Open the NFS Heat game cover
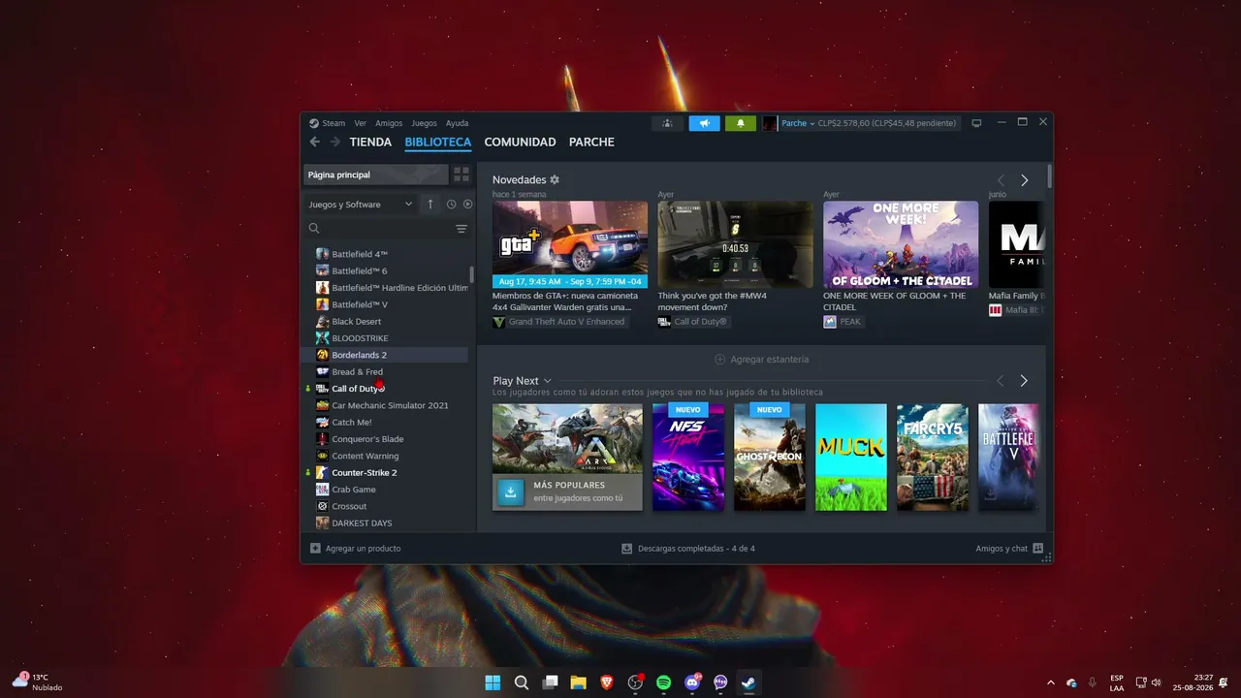 point(688,457)
